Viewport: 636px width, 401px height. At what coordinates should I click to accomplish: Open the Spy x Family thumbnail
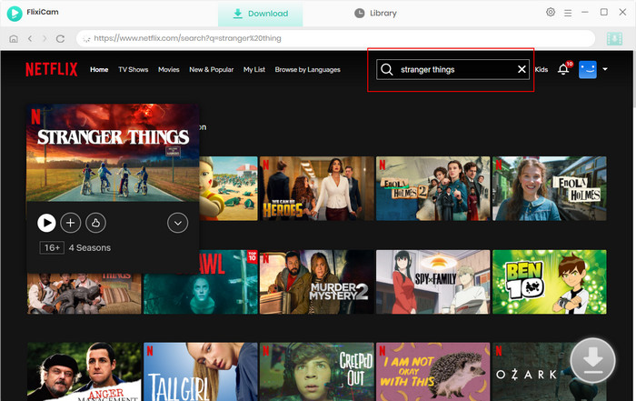pos(432,282)
